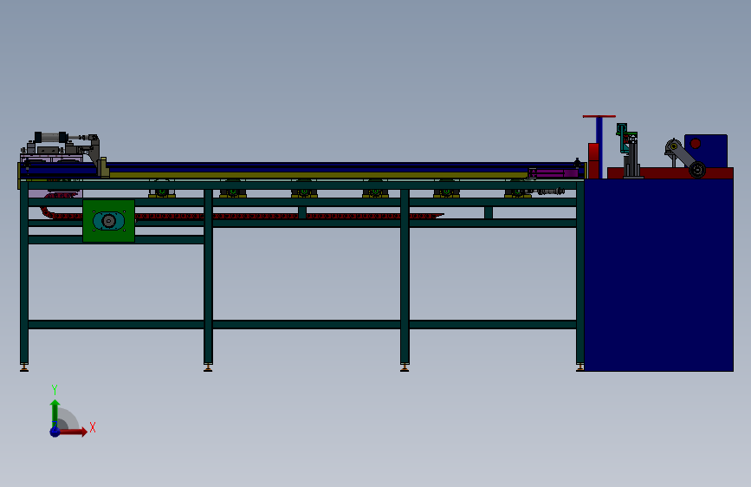Select the teal green clamp bracket on stand
Image resolution: width=751 pixels, height=487 pixels.
pos(625,137)
